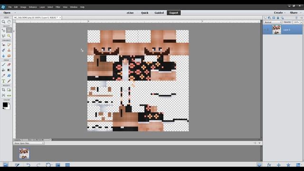Select the Spot Healing Brush tool
Screen dimensions: 304x171
tap(9, 45)
